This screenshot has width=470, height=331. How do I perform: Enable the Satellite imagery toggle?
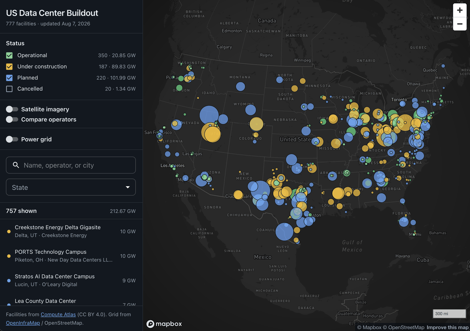tap(12, 109)
